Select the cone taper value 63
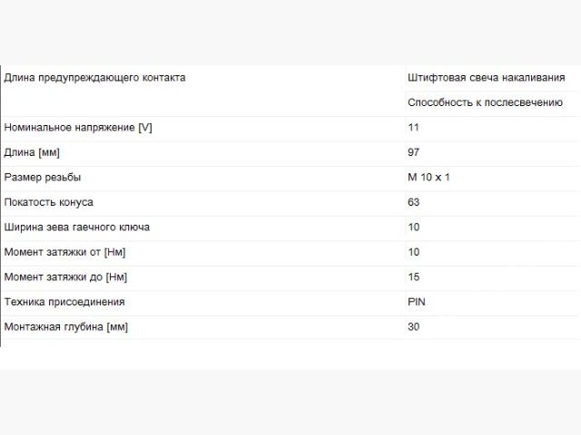 (x=414, y=202)
